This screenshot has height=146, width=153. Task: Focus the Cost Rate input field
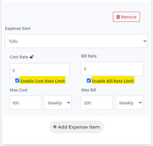click(40, 70)
